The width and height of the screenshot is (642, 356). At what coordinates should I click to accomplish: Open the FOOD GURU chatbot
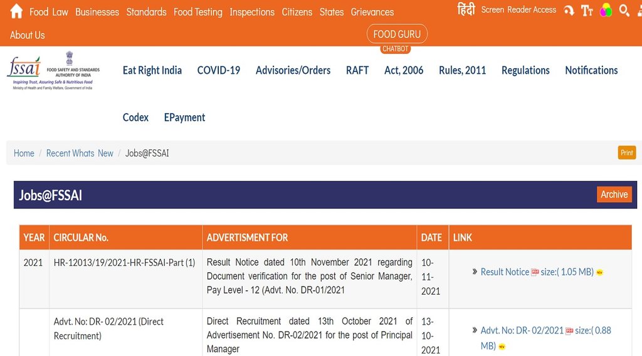397,34
